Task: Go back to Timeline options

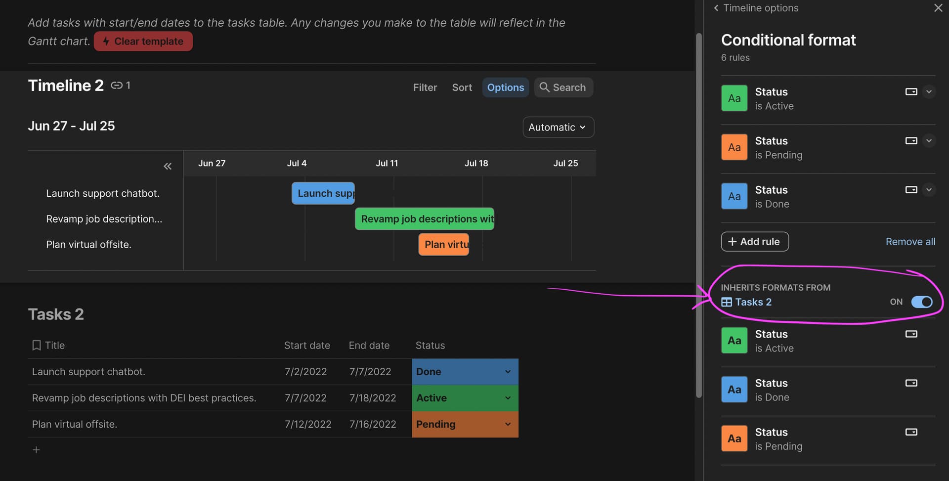Action: tap(756, 8)
